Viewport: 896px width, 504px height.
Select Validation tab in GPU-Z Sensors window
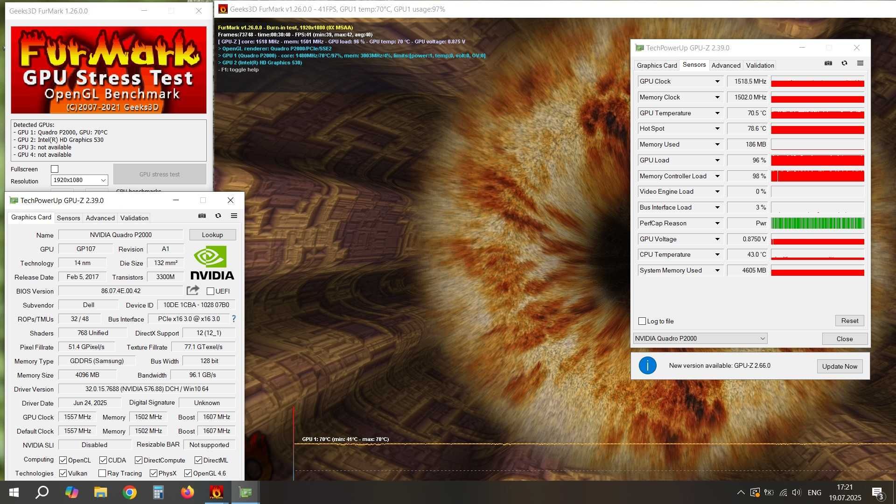click(x=760, y=65)
